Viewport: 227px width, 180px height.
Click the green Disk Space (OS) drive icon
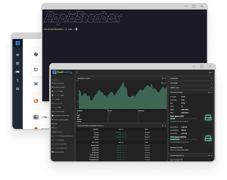207,118
